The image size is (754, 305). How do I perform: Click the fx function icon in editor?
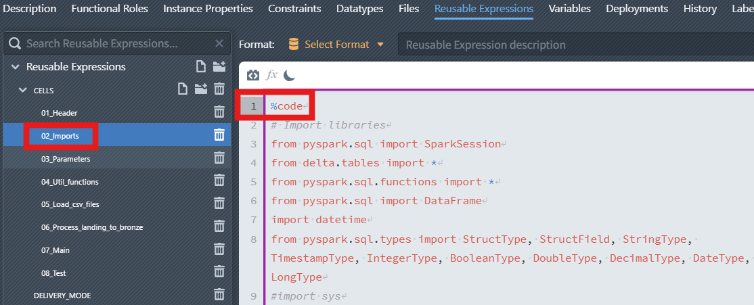point(272,75)
